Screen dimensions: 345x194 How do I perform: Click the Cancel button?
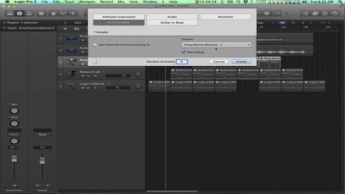click(x=219, y=61)
